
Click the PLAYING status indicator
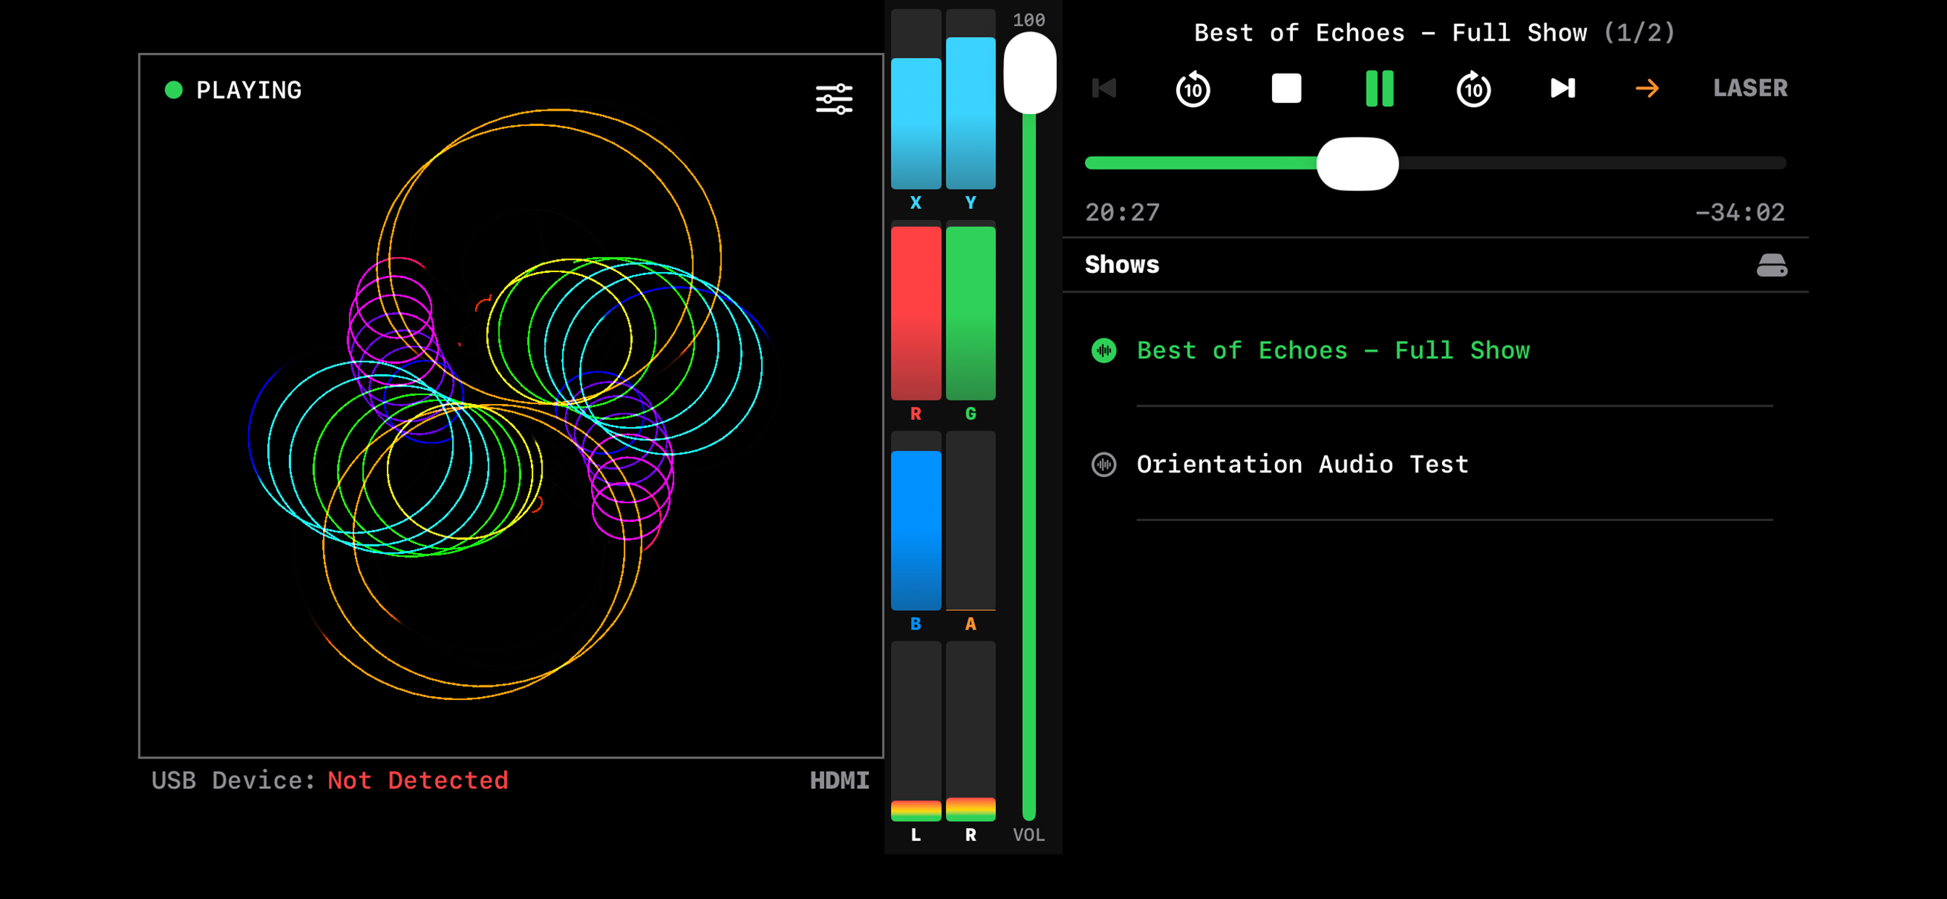[x=233, y=90]
